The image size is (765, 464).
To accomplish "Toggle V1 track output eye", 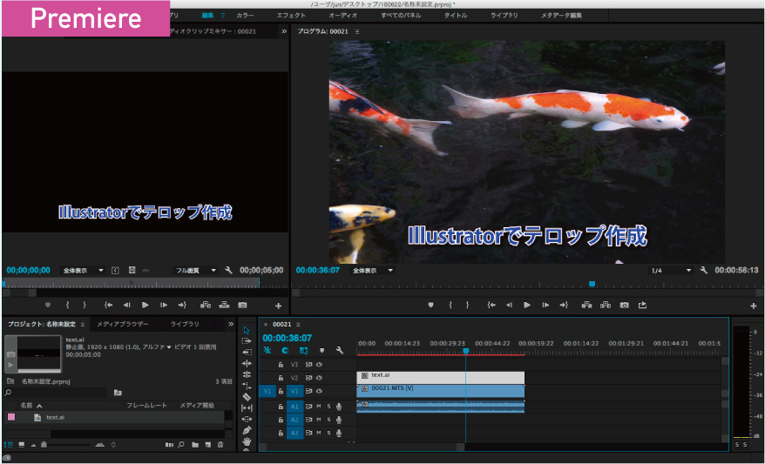I will (319, 391).
